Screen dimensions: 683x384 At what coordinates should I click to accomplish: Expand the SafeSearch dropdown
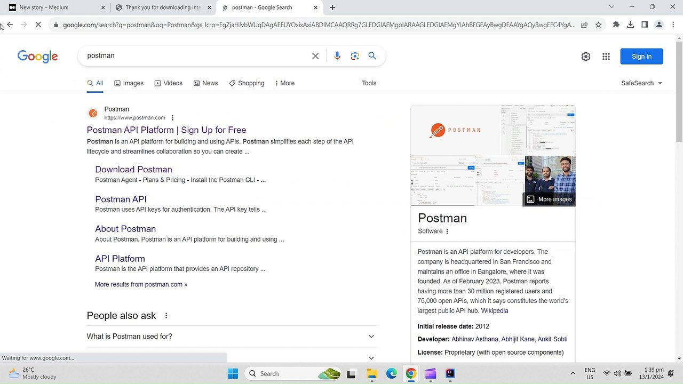click(x=641, y=83)
